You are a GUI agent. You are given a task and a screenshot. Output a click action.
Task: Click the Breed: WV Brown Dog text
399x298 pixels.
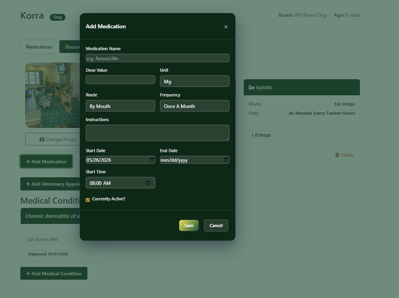[x=302, y=15]
